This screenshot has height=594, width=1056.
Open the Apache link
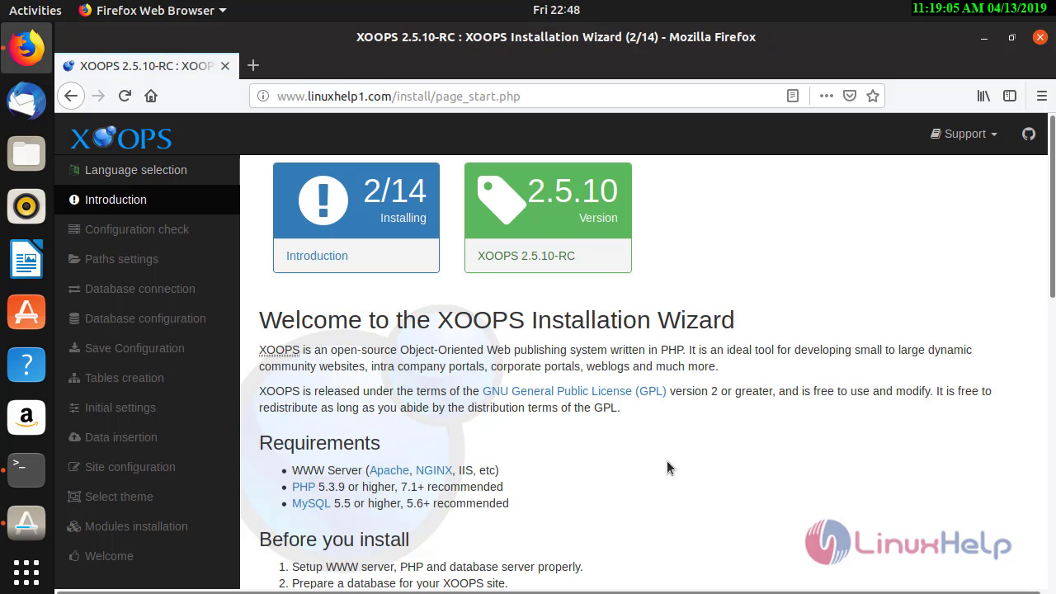coord(389,470)
